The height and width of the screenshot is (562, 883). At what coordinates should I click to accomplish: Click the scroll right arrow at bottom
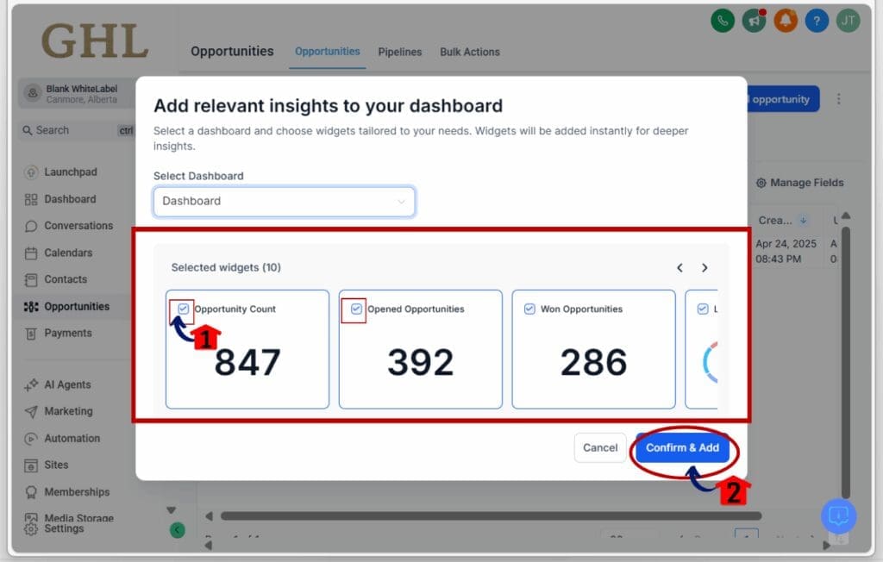pyautogui.click(x=826, y=545)
